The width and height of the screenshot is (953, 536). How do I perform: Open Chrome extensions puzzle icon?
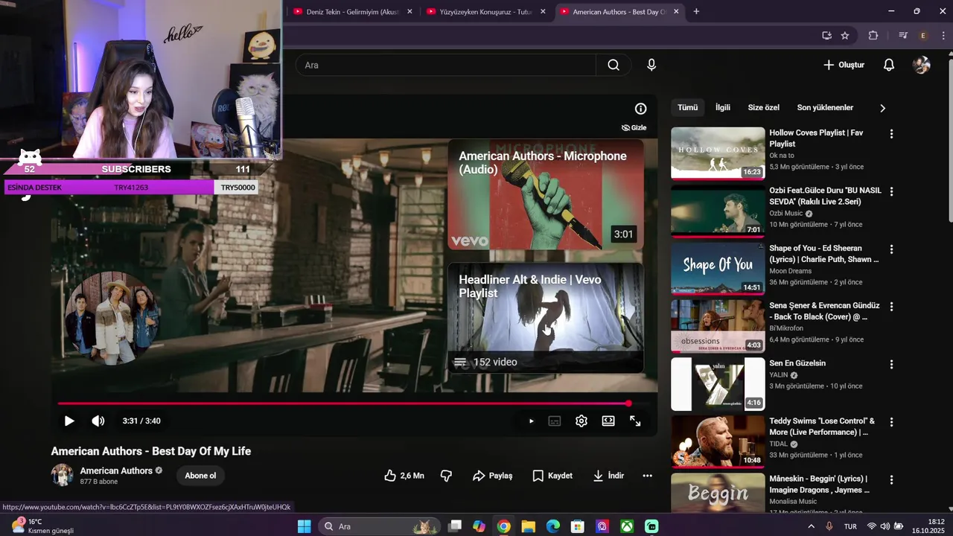click(x=873, y=35)
